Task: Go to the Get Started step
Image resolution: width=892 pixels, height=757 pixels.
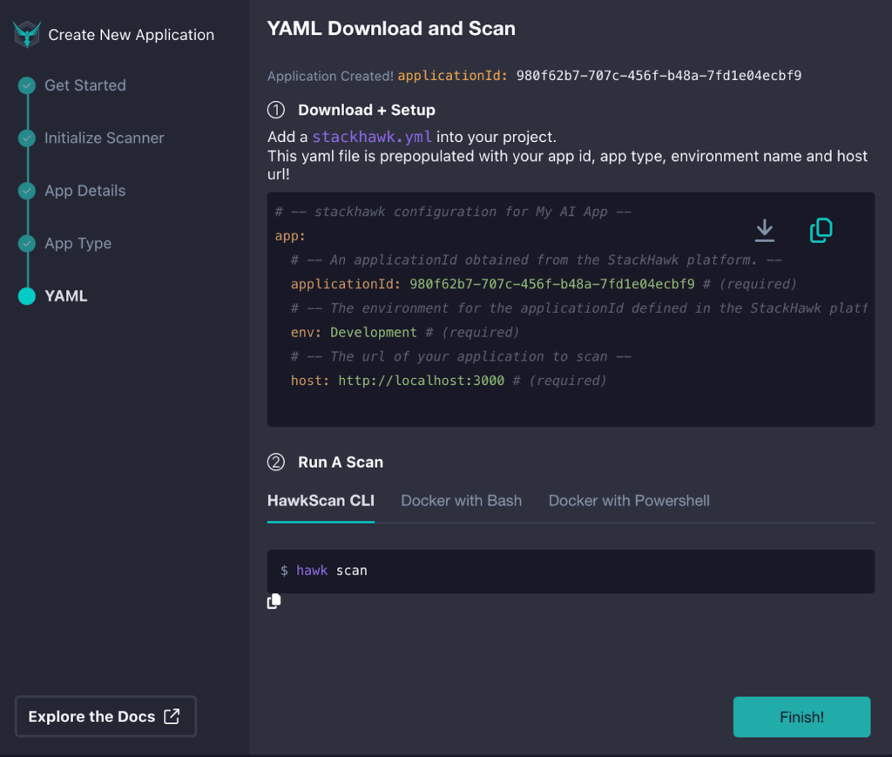Action: [85, 85]
